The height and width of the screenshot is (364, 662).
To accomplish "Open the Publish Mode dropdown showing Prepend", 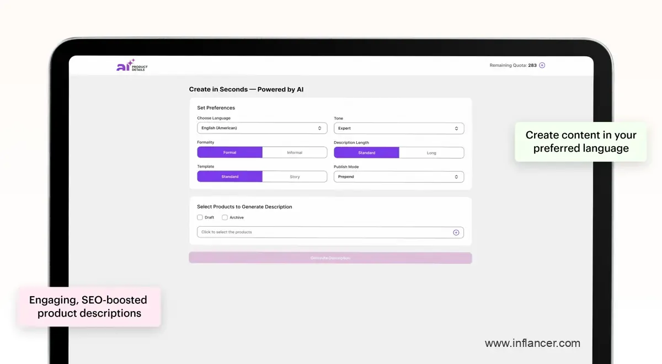I will (399, 176).
